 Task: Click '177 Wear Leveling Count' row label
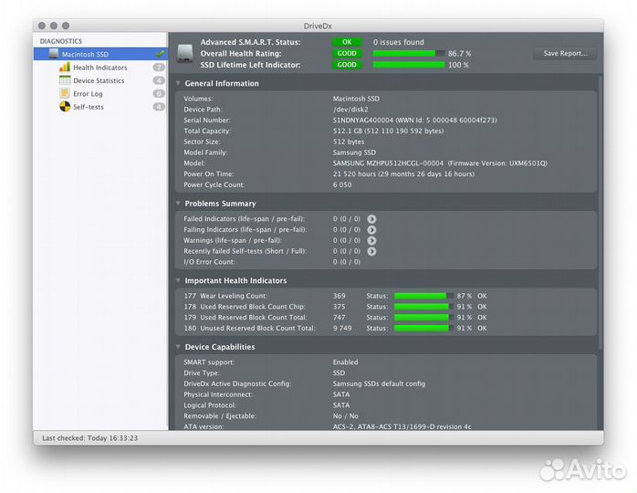pyautogui.click(x=225, y=296)
